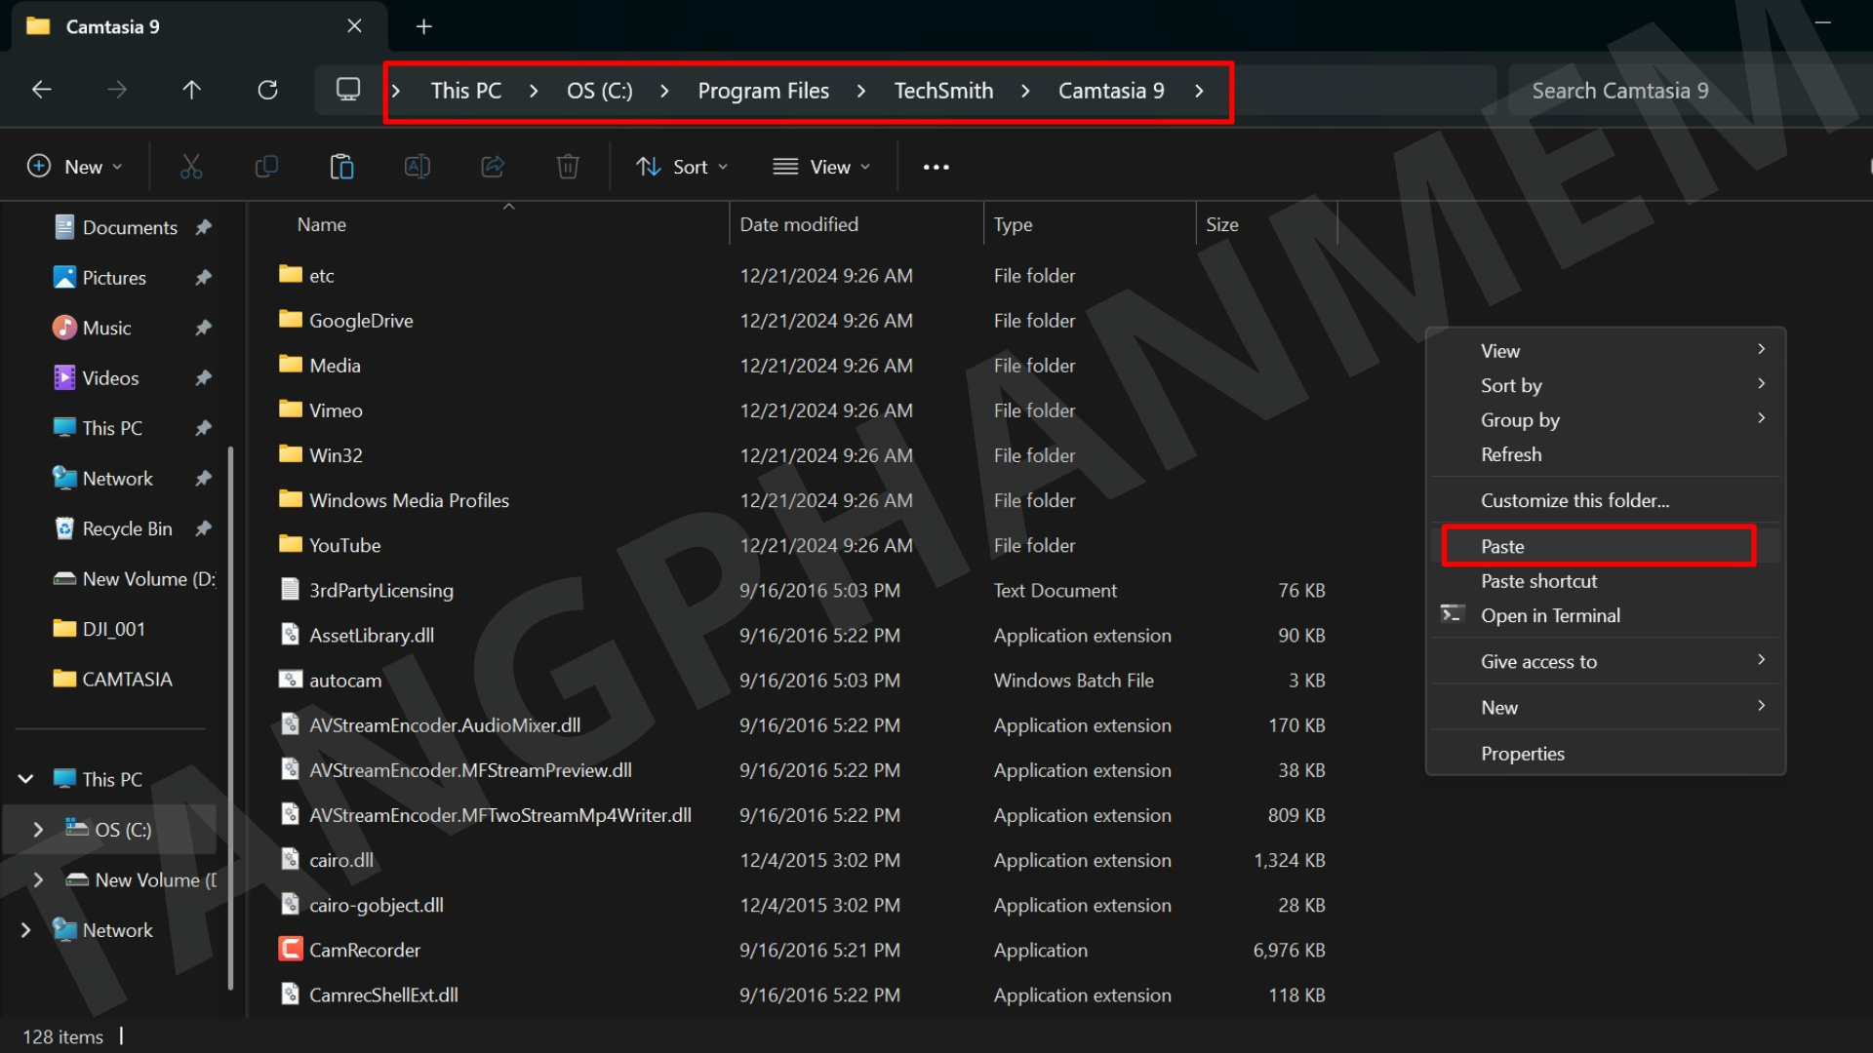The height and width of the screenshot is (1053, 1873).
Task: Click the pin icon beside Pictures
Action: tap(203, 278)
